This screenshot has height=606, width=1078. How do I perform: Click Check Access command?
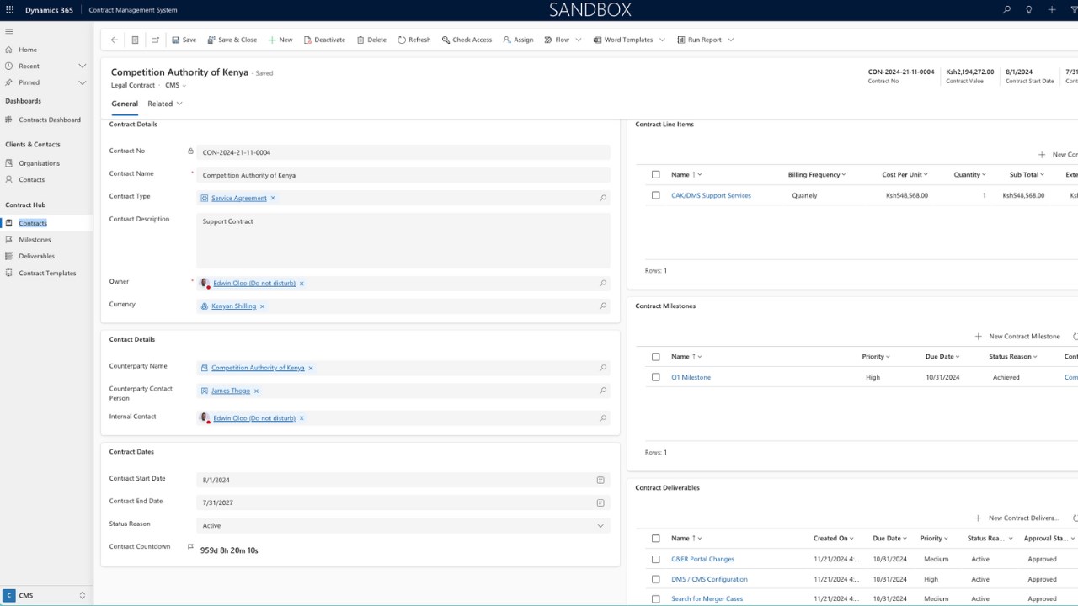point(467,40)
